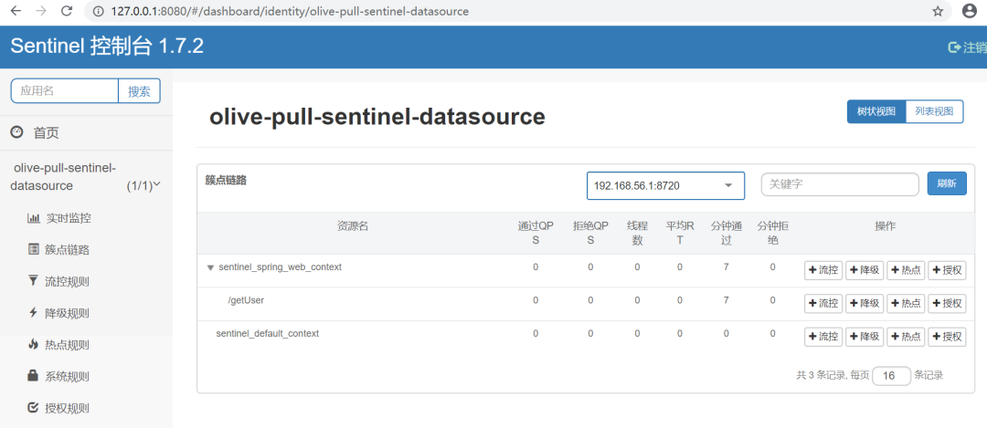Switch to 树状视图 tree view
This screenshot has width=987, height=428.
coord(876,112)
